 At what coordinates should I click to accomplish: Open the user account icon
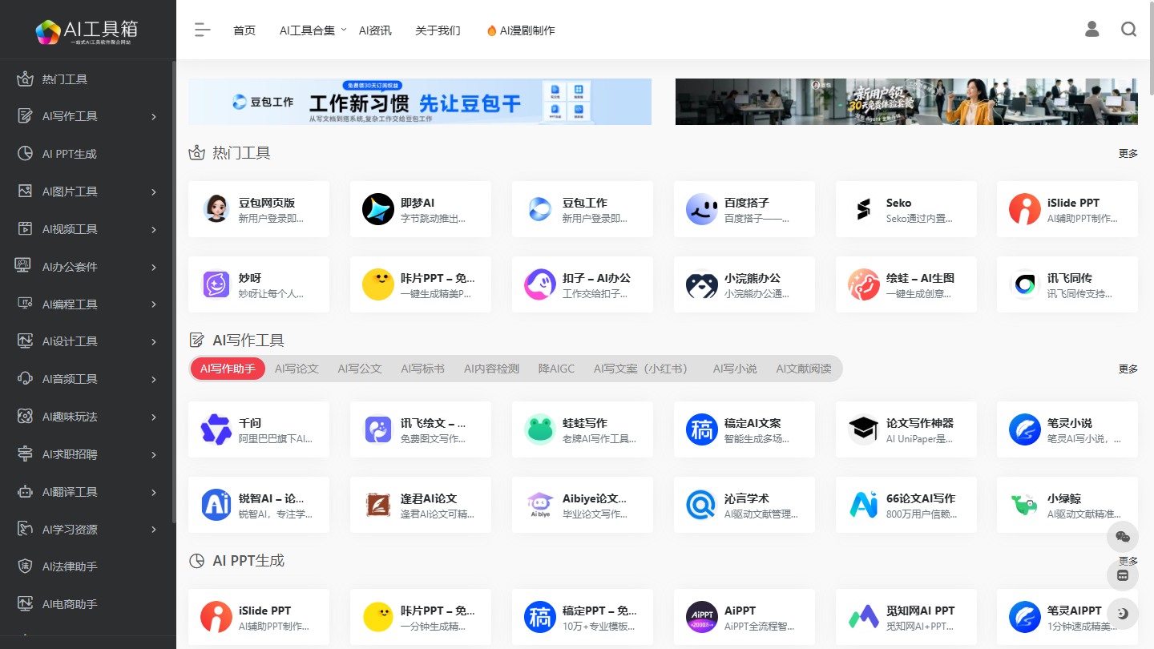[x=1091, y=30]
